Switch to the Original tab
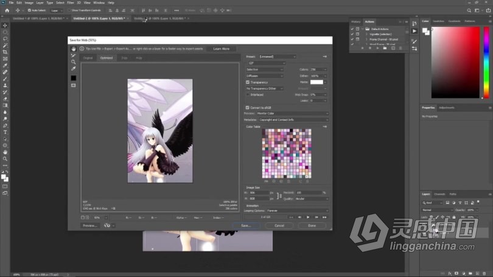 pyautogui.click(x=88, y=58)
